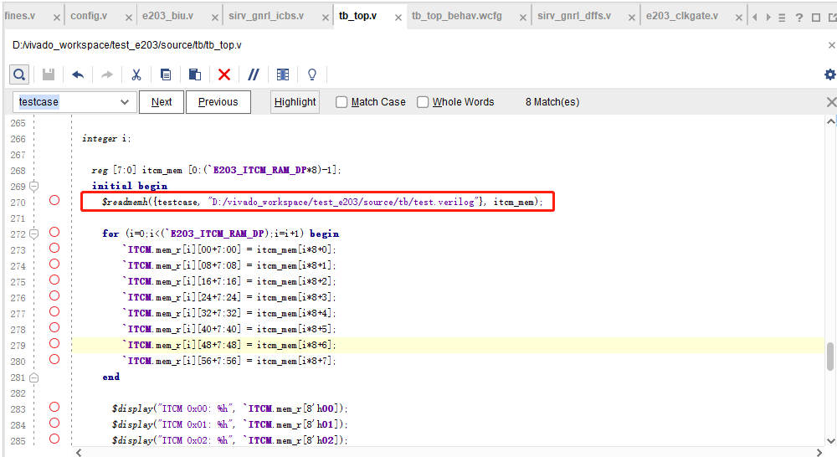The height and width of the screenshot is (457, 837).
Task: Toggle breakpoint on line 270
Action: [54, 200]
